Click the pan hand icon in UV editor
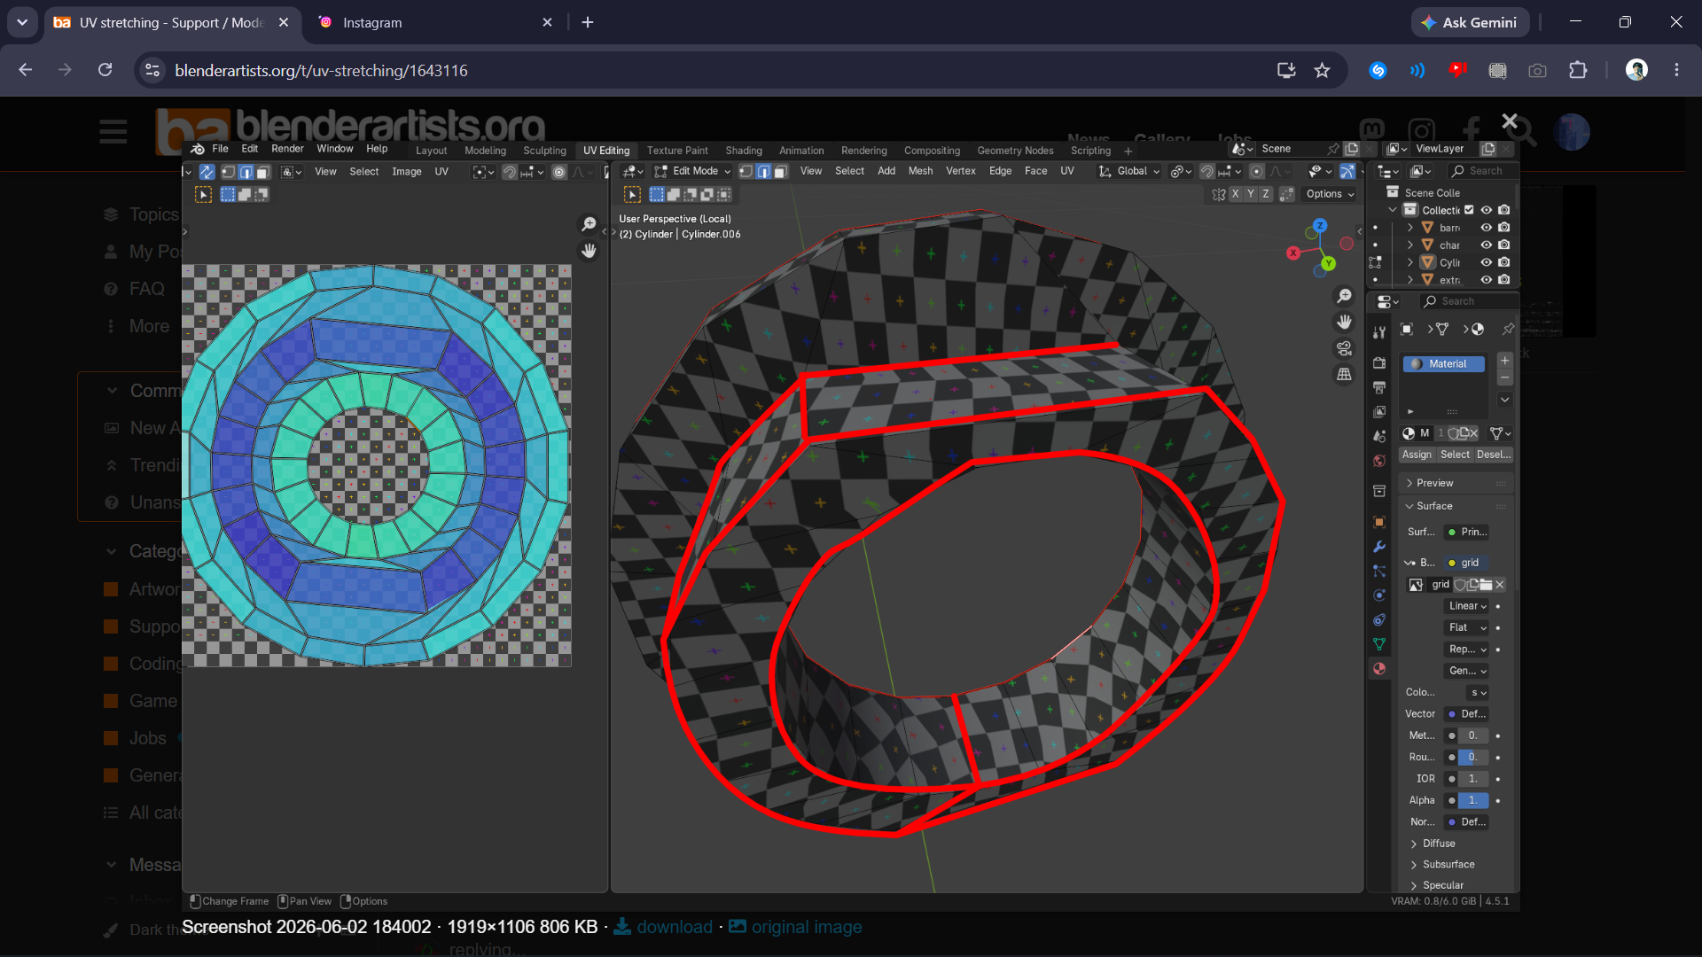 pos(589,251)
